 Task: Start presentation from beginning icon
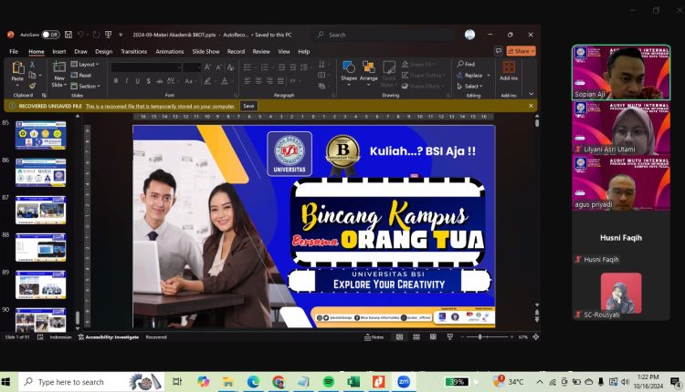(109, 35)
